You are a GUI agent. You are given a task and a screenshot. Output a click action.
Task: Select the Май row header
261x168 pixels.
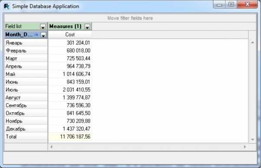[x=26, y=74]
